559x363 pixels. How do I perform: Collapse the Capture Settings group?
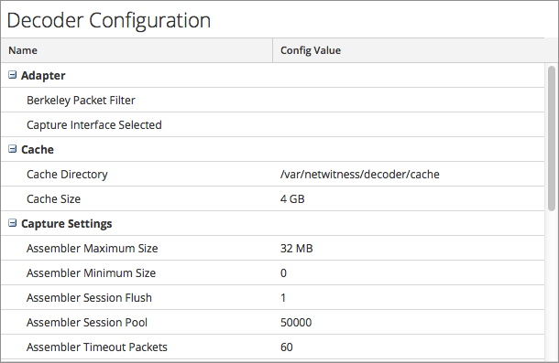(x=13, y=223)
